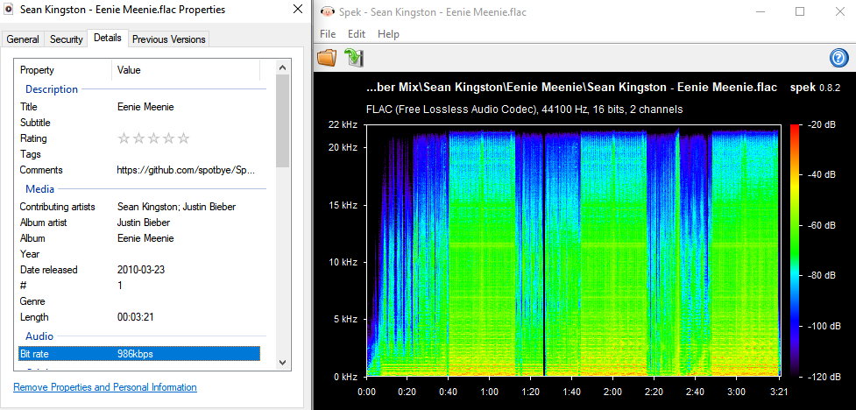Click the empty Year value field
The width and height of the screenshot is (856, 410).
(x=186, y=254)
